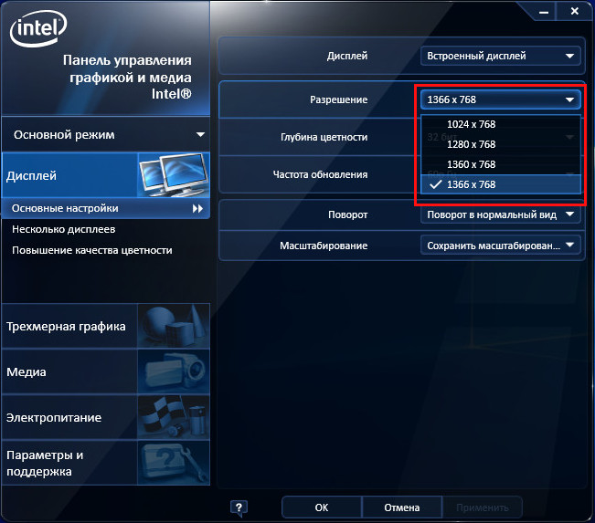The image size is (595, 523).
Task: Click the Intel logo
Action: (x=38, y=28)
